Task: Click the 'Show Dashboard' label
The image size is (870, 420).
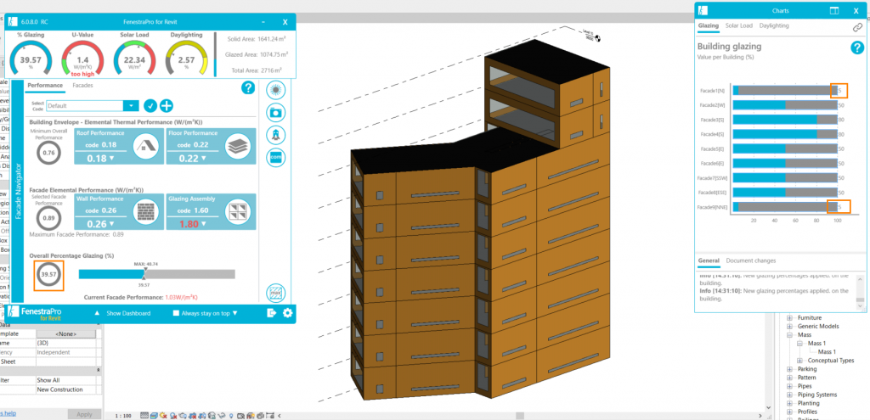Action: click(128, 313)
